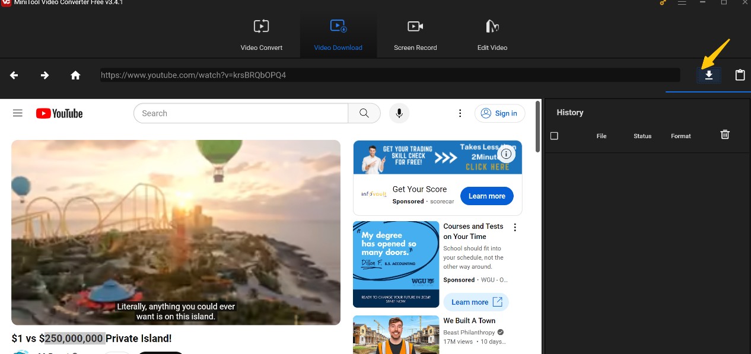Clear history using the trash icon
This screenshot has width=751, height=354.
[724, 135]
